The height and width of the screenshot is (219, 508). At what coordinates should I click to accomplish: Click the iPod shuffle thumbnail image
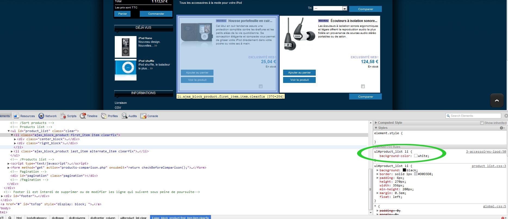coord(126,70)
